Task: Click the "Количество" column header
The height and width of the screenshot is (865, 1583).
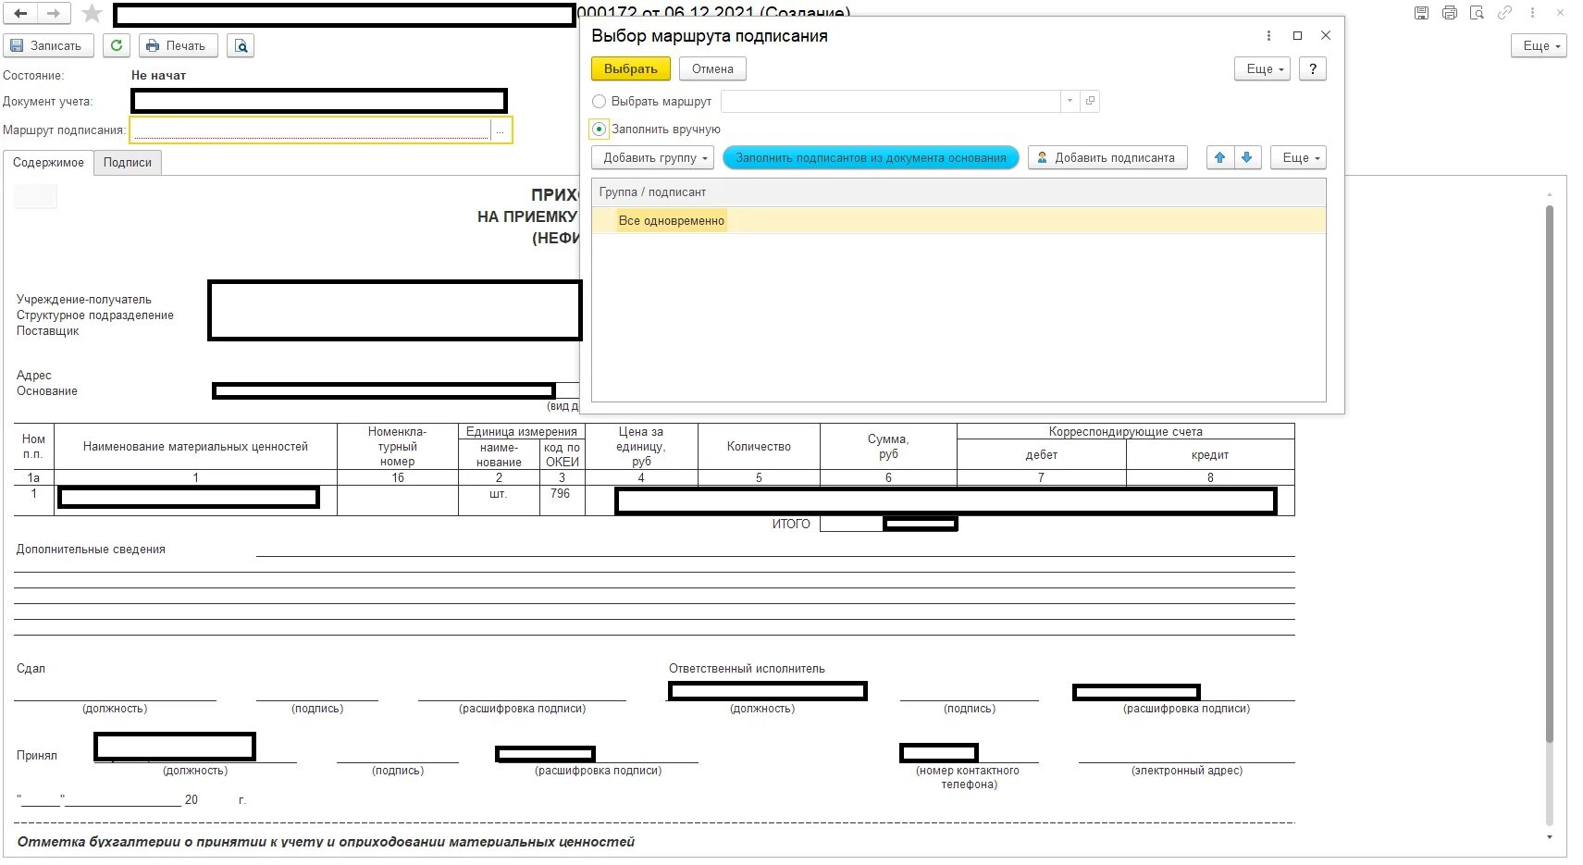Action: tap(759, 447)
